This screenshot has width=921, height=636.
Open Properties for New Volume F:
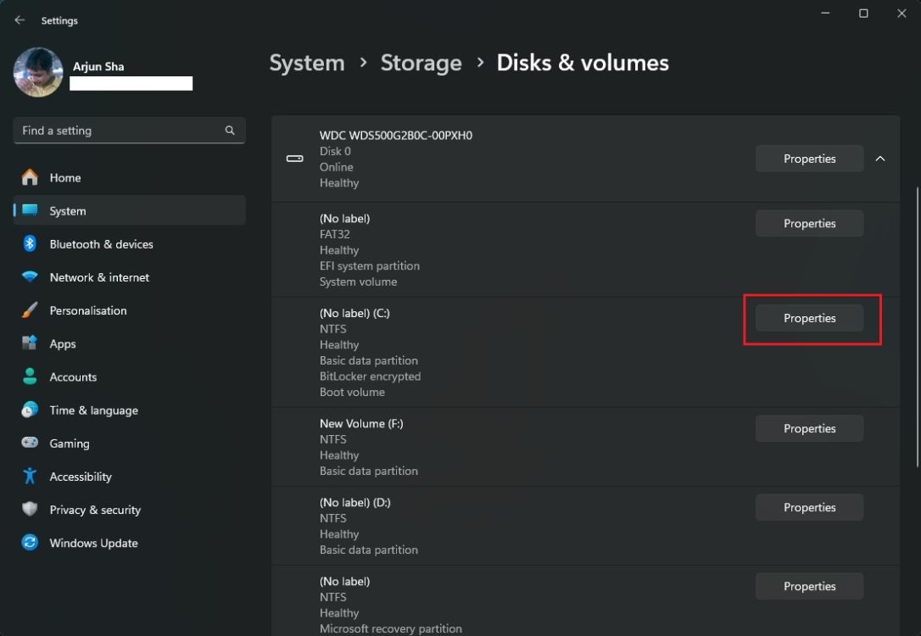[x=809, y=428]
